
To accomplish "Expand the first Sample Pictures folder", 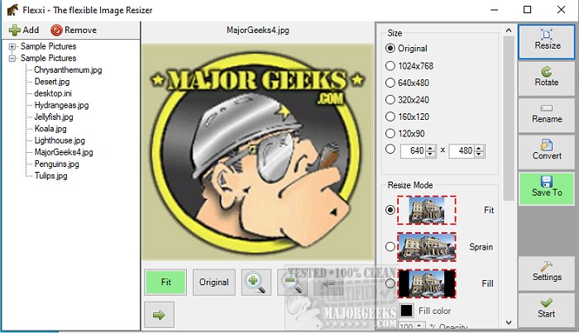I will point(12,46).
